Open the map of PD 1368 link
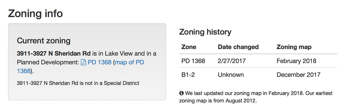 tap(81, 66)
